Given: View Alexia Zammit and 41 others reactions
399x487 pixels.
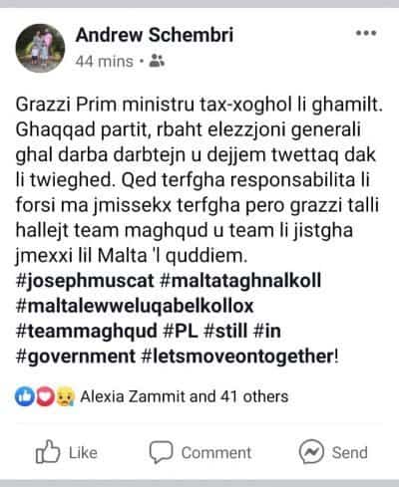Looking at the screenshot, I should [x=185, y=396].
